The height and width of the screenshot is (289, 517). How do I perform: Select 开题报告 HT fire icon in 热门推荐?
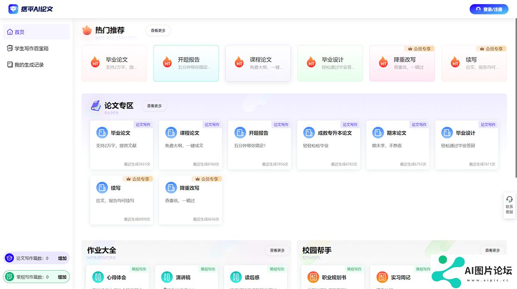pos(168,63)
